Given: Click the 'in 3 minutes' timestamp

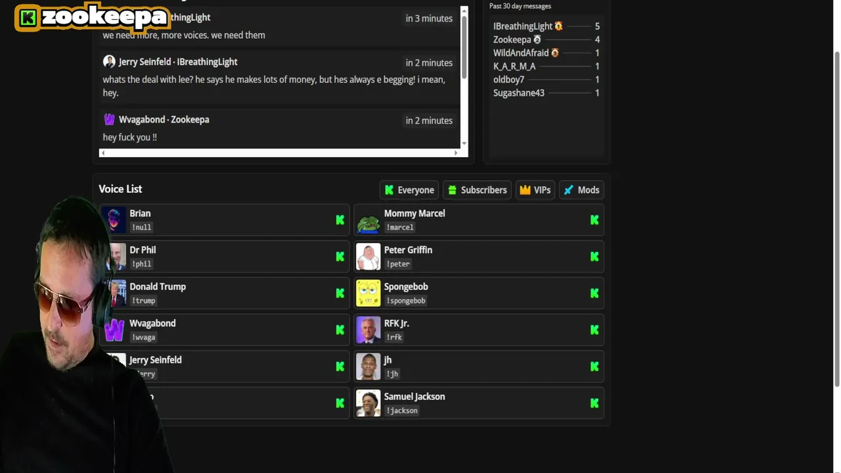Looking at the screenshot, I should (x=429, y=18).
